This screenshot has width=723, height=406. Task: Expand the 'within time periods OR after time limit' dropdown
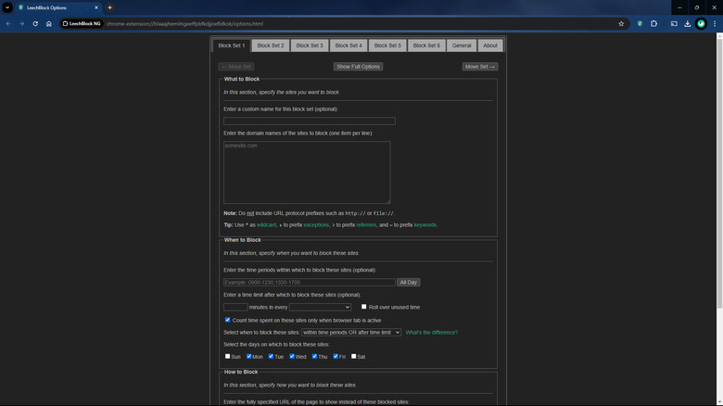click(351, 332)
